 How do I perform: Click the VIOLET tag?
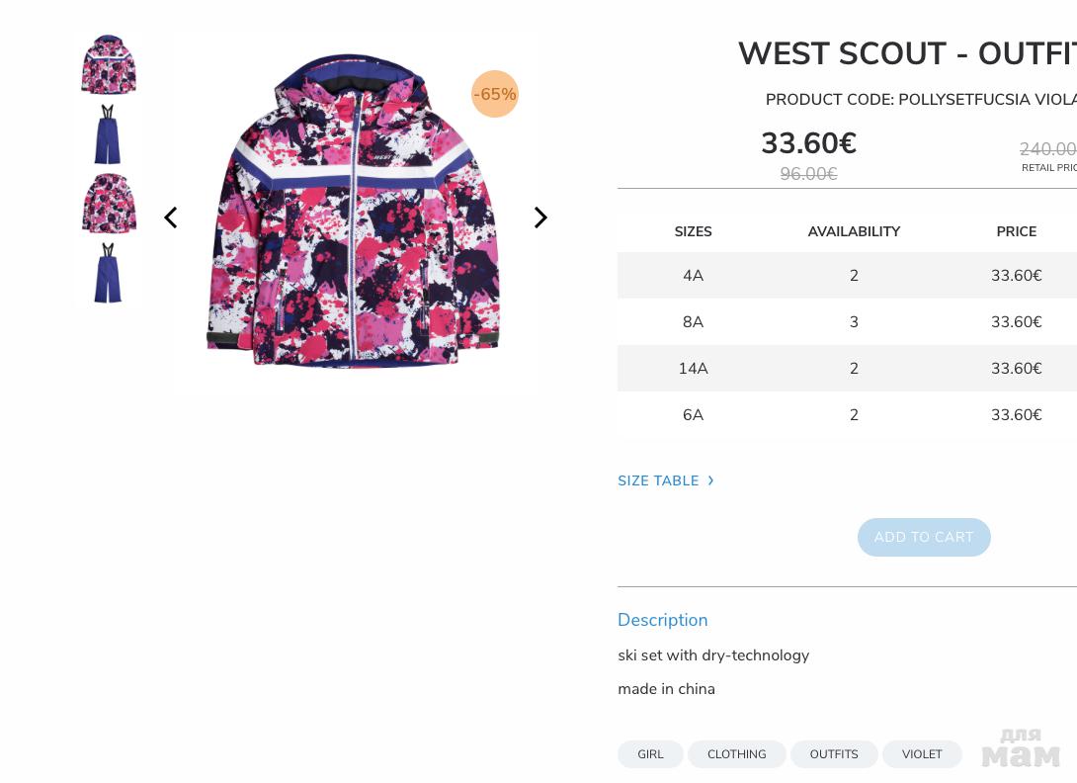pos(922,754)
